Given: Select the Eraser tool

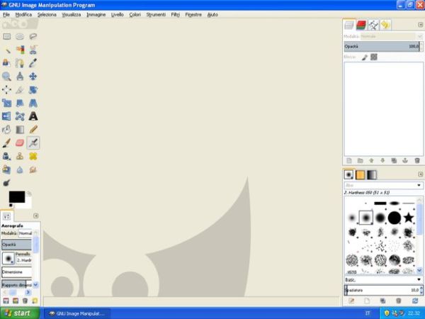Looking at the screenshot, I should [20, 143].
